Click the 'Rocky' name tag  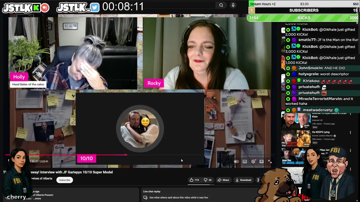click(154, 83)
